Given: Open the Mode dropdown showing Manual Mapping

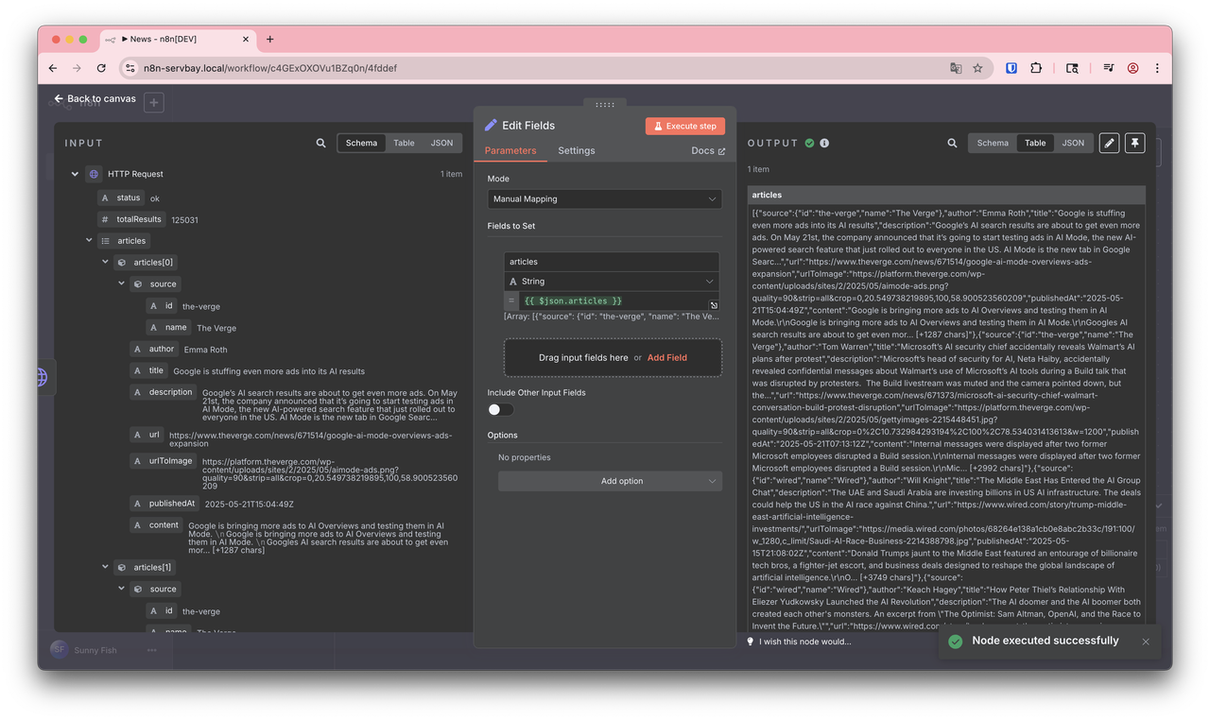Looking at the screenshot, I should pos(605,199).
